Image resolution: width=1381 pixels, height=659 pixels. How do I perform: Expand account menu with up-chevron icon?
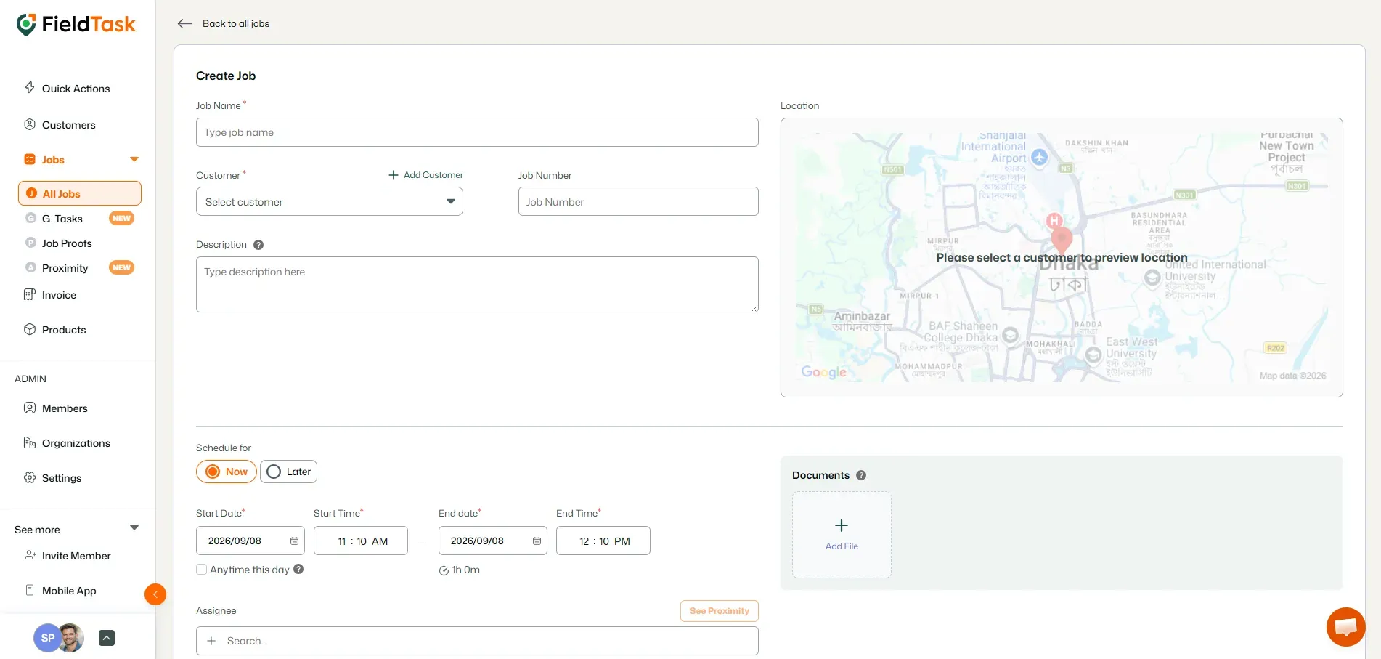point(107,638)
